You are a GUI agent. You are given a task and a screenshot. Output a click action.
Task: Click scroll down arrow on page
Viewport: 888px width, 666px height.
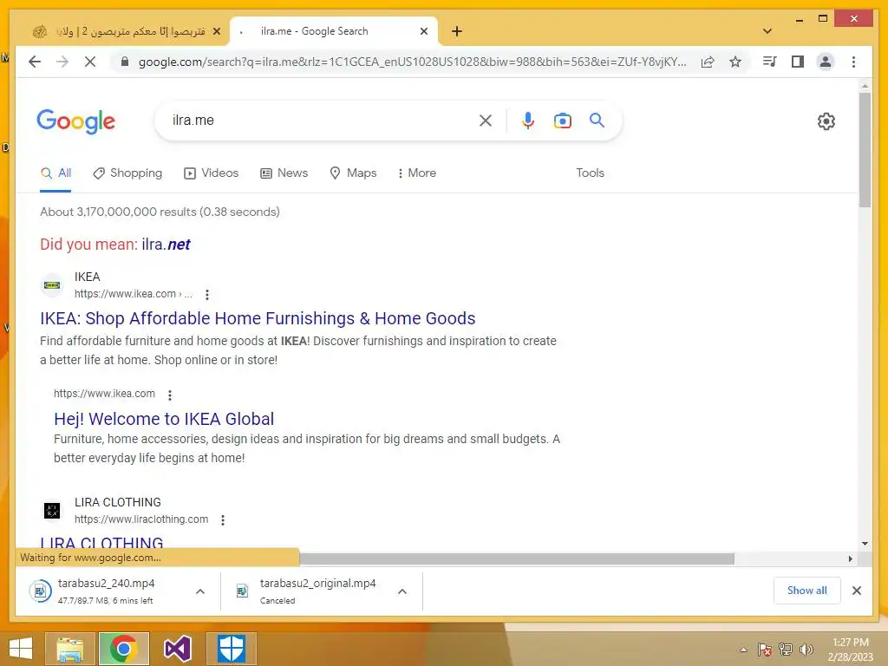pos(865,544)
